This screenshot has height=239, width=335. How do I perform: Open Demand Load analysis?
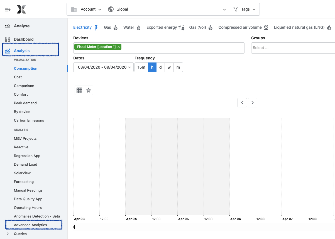pos(26,164)
